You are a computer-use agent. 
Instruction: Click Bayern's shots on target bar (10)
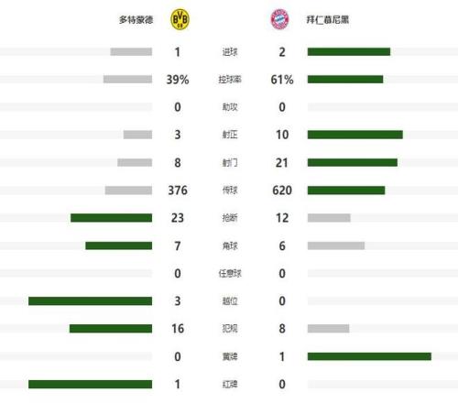coord(355,135)
